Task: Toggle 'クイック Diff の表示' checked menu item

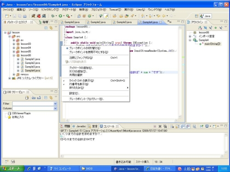Action: tap(95, 81)
